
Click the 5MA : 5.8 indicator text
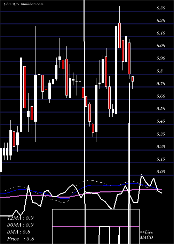pos(19,232)
